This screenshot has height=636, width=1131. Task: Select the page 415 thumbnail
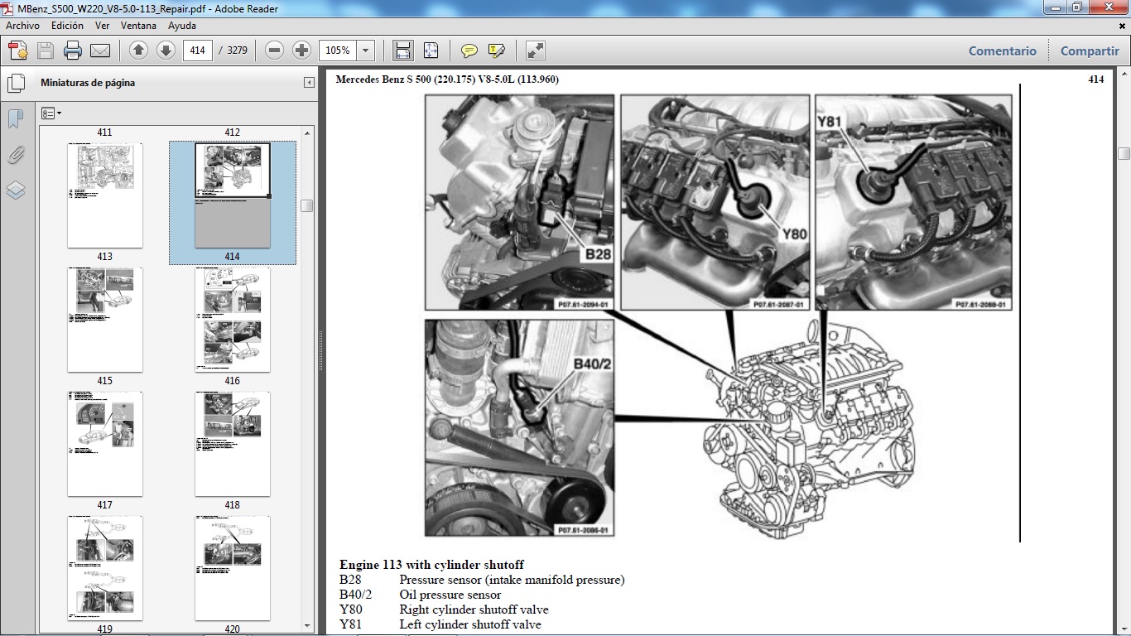click(x=104, y=320)
